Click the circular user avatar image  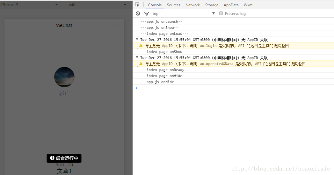pos(64,77)
